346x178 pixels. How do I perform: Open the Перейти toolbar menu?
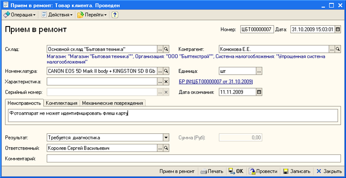92,15
